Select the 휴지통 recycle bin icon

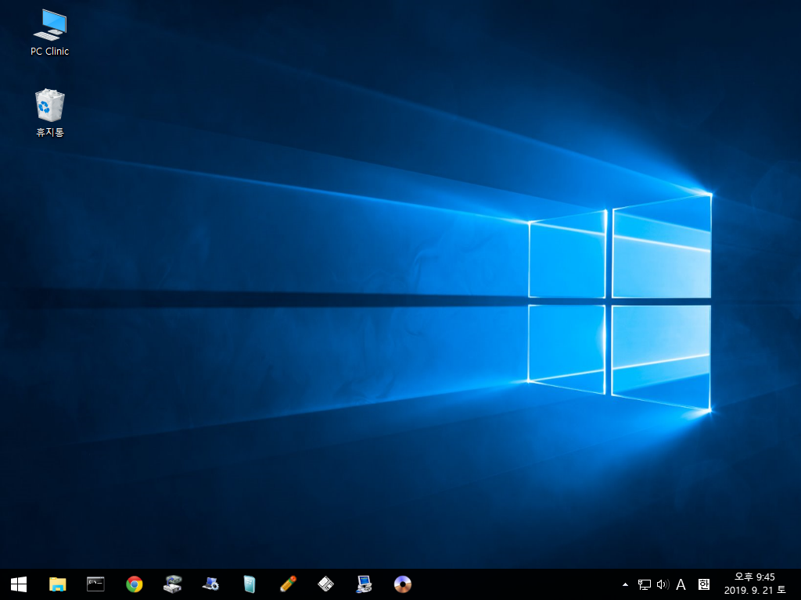[x=49, y=112]
